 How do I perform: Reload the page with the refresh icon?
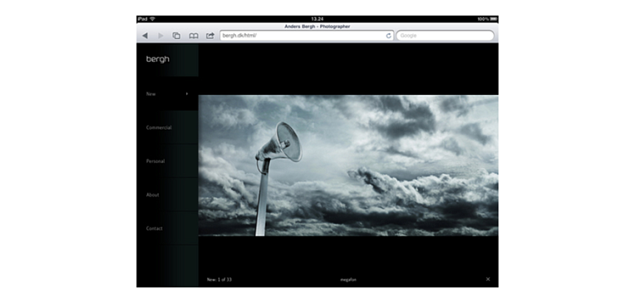click(389, 36)
